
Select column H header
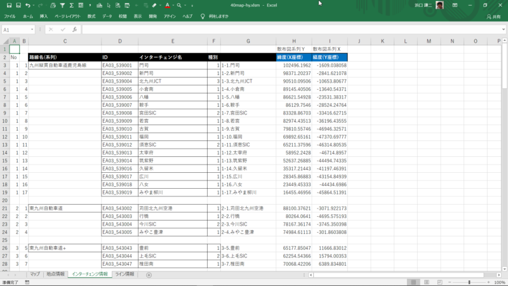(294, 41)
